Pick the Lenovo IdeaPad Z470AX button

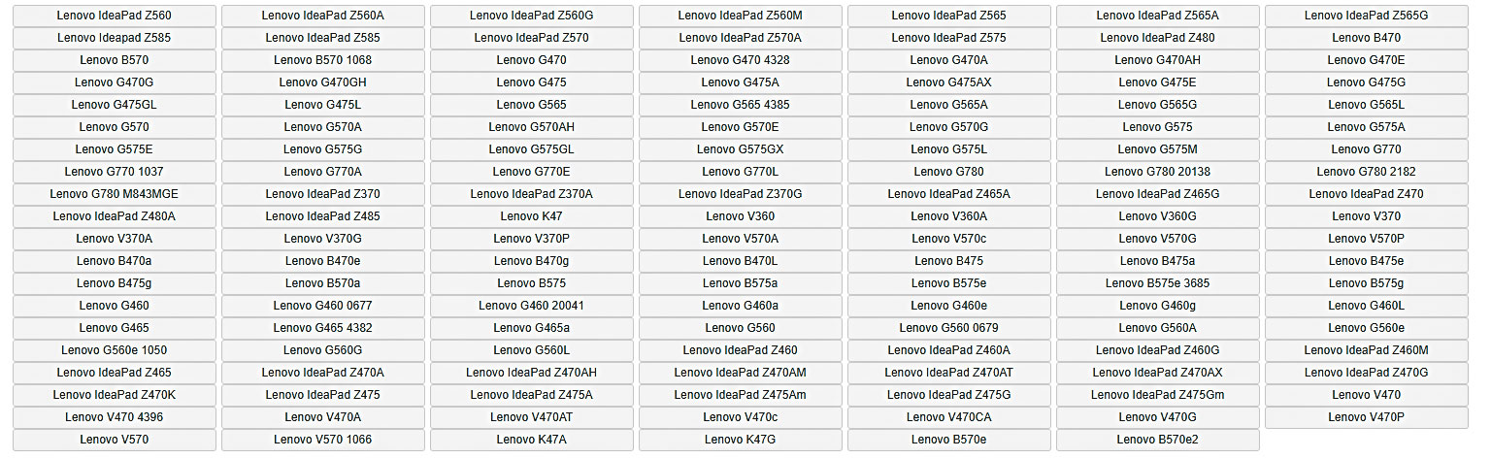coord(1158,373)
